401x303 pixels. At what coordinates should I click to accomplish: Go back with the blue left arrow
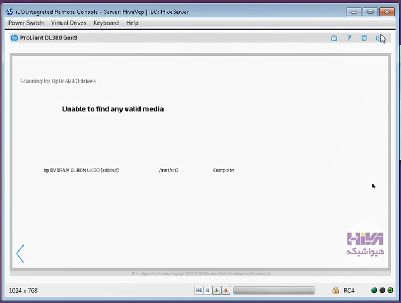[x=20, y=253]
